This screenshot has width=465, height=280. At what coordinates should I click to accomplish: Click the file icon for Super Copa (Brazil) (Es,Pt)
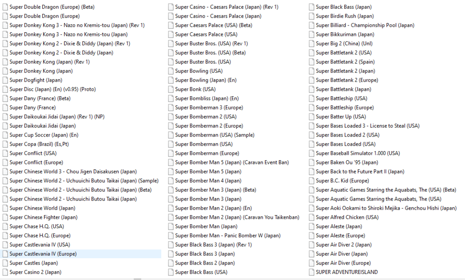[5, 144]
